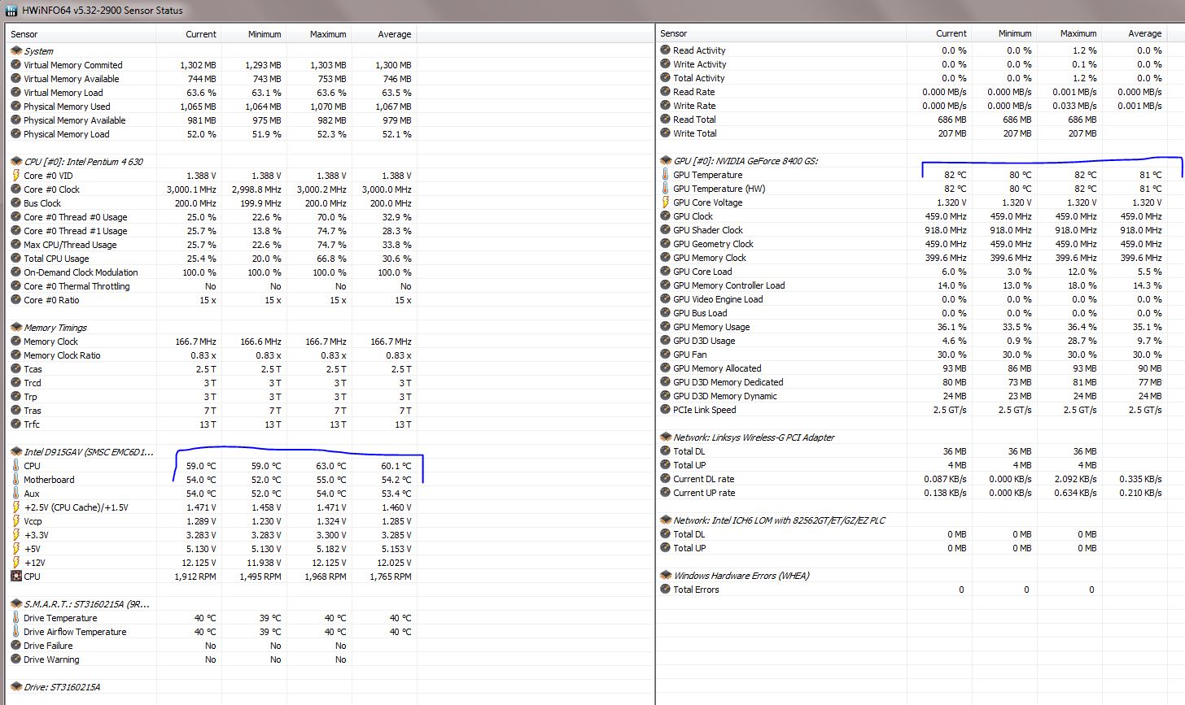Click the thermometer icon beside GPU Temperature
The image size is (1185, 705).
(x=666, y=175)
